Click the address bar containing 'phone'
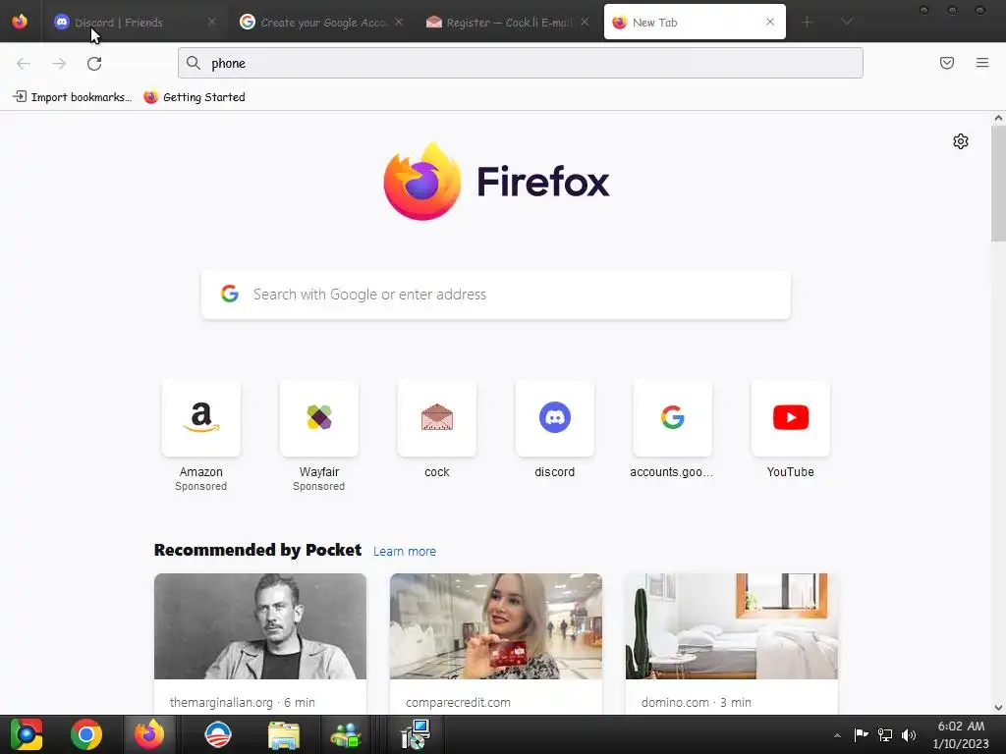Image resolution: width=1006 pixels, height=754 pixels. [x=521, y=63]
